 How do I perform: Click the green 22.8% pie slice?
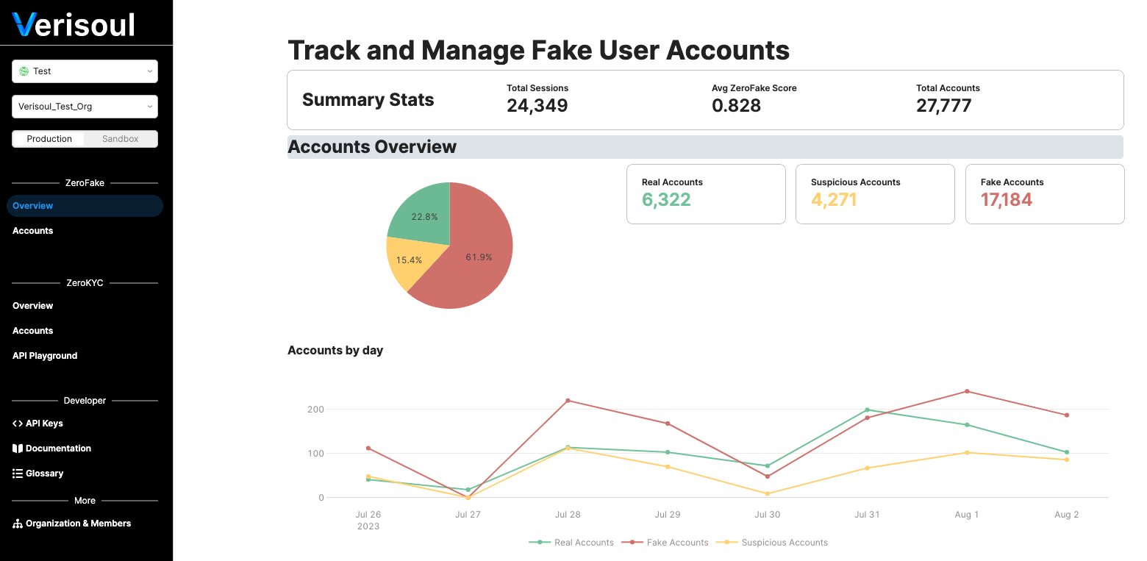(x=424, y=216)
